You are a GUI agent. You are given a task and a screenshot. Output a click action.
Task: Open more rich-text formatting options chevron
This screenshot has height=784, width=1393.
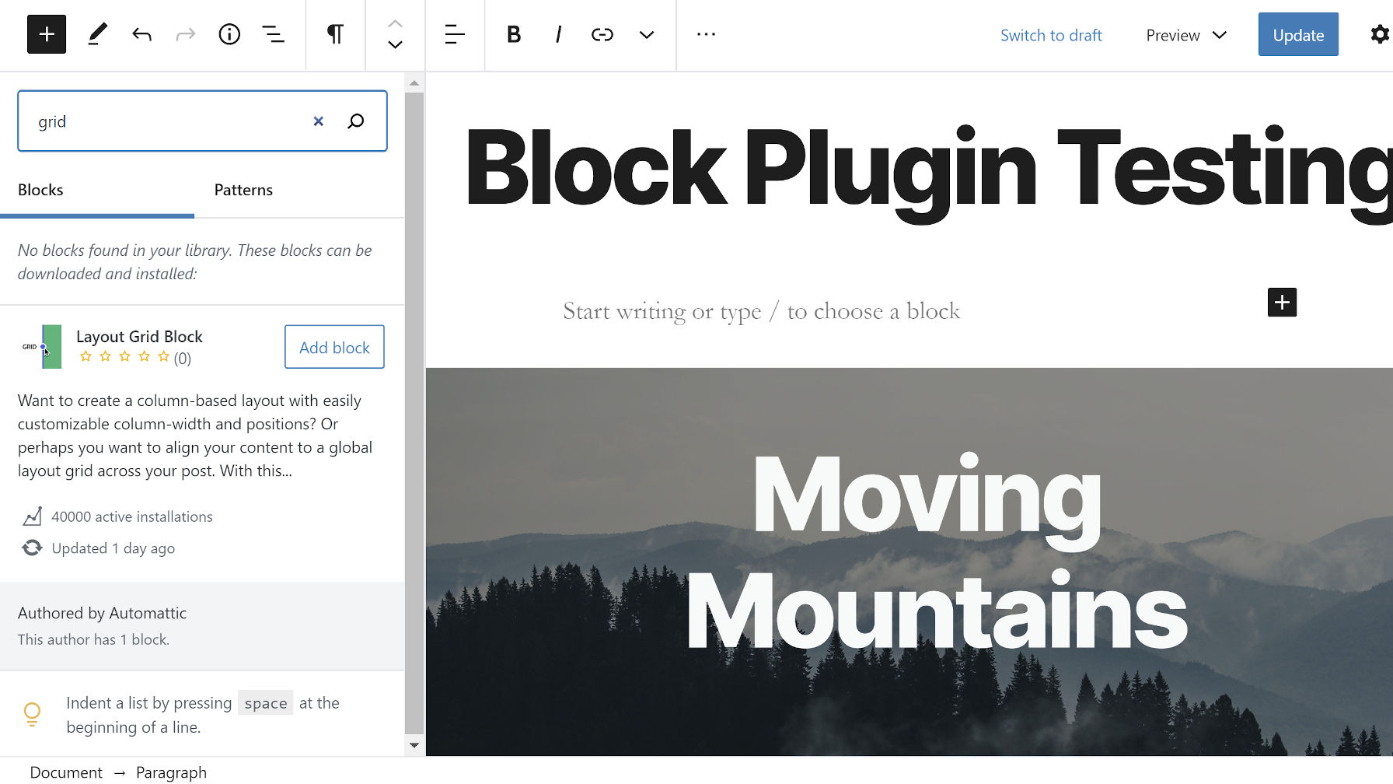(x=646, y=34)
